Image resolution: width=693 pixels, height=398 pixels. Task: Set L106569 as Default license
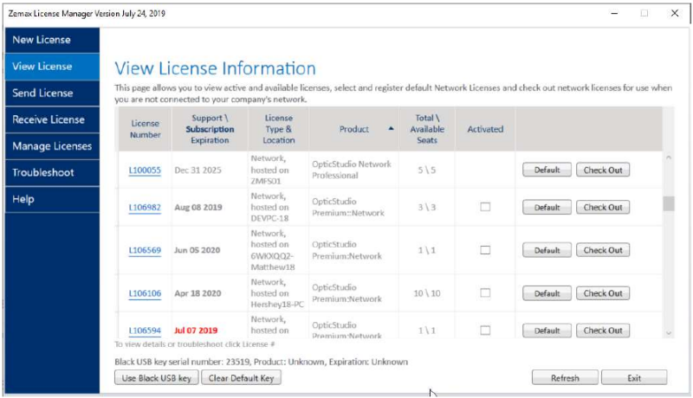[547, 250]
